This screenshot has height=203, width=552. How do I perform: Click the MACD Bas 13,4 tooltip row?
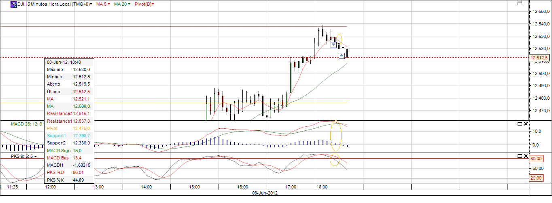tap(69, 158)
